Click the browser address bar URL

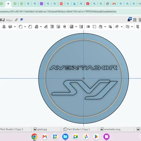[x=59, y=12]
